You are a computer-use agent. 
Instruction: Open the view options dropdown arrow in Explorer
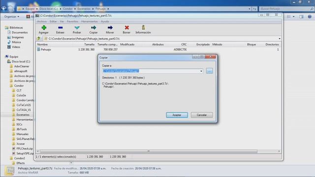(x=294, y=17)
